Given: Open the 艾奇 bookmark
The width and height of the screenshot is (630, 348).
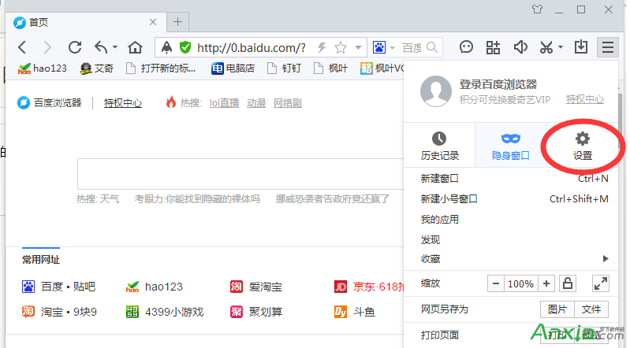Looking at the screenshot, I should [x=97, y=68].
